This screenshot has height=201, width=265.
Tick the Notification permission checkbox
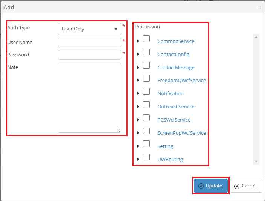[146, 91]
